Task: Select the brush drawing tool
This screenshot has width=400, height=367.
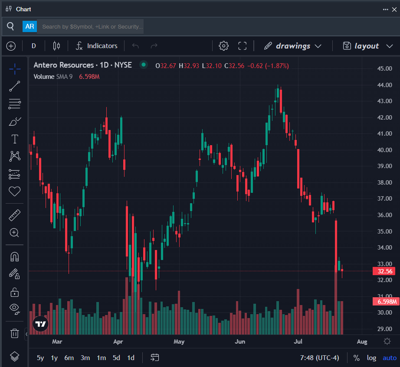Action: point(15,122)
